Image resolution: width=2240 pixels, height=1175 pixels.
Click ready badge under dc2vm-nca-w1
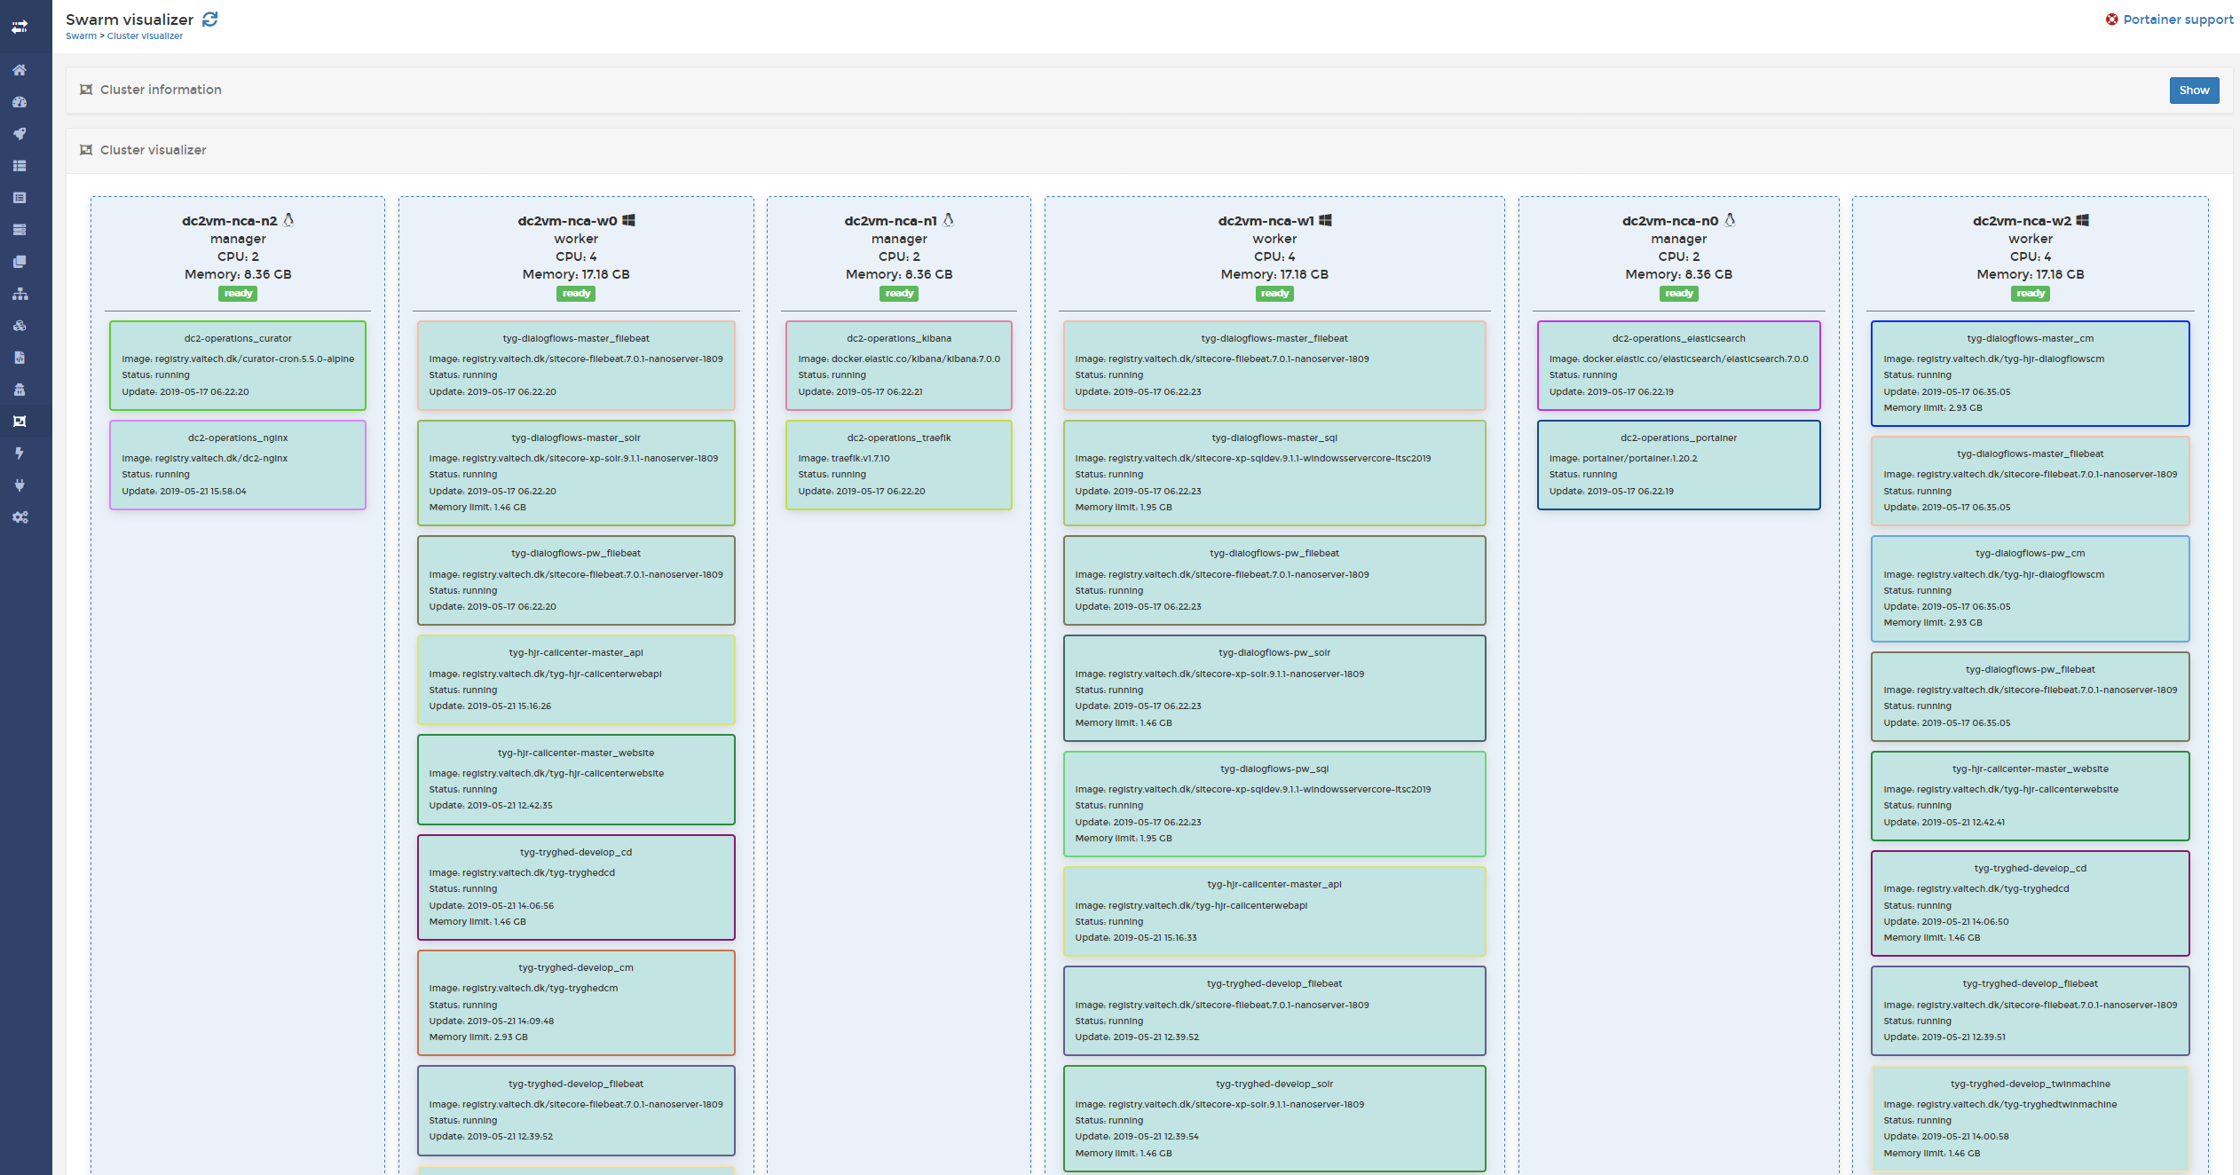click(1274, 294)
